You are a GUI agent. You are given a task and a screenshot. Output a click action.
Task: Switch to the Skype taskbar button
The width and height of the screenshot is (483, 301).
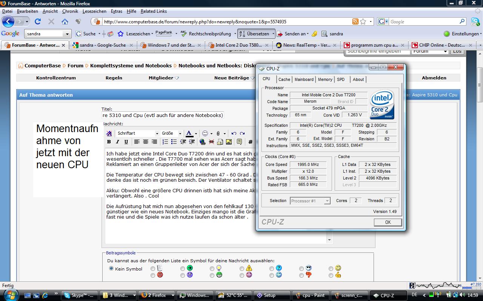(x=79, y=295)
